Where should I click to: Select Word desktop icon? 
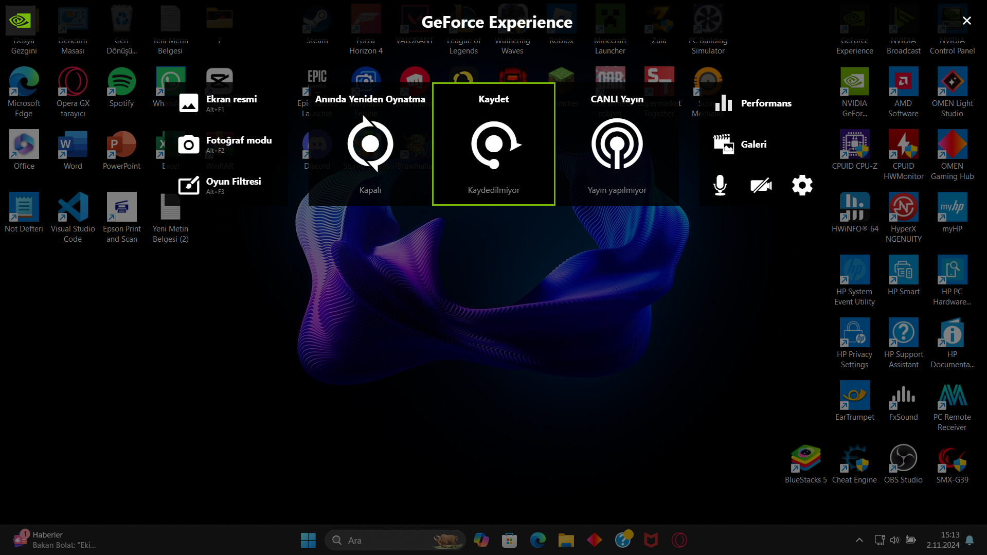73,150
